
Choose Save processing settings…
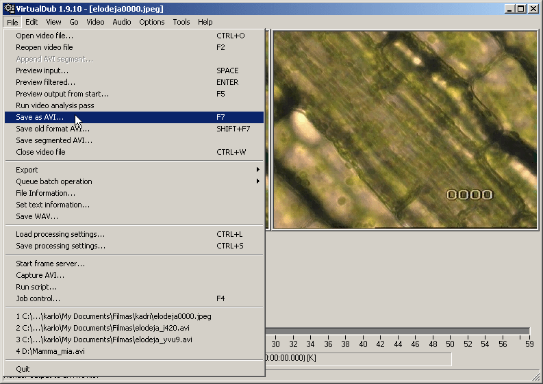(x=134, y=246)
